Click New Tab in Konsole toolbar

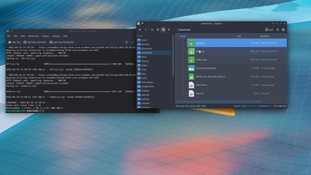(14, 42)
